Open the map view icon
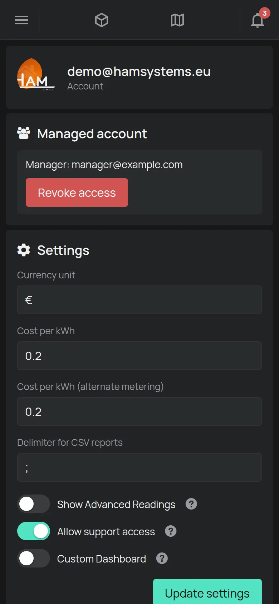Screen dimensions: 279x604 (x=177, y=20)
